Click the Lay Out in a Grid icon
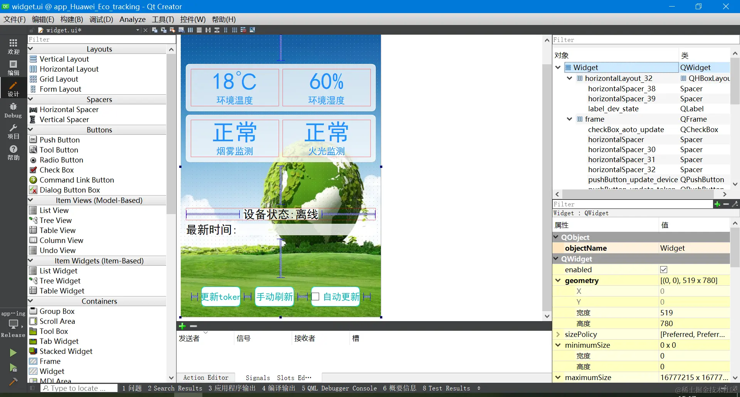This screenshot has height=397, width=740. [235, 30]
